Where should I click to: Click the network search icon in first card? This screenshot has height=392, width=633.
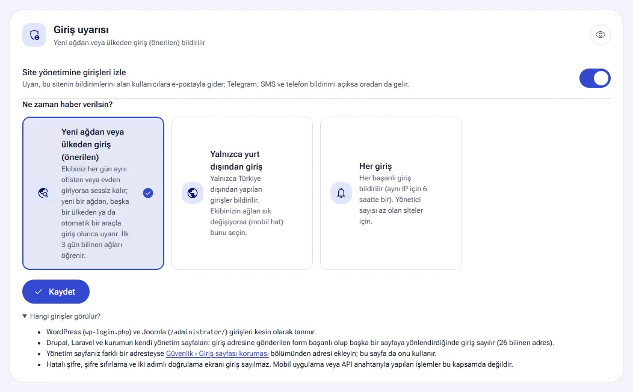[x=43, y=193]
